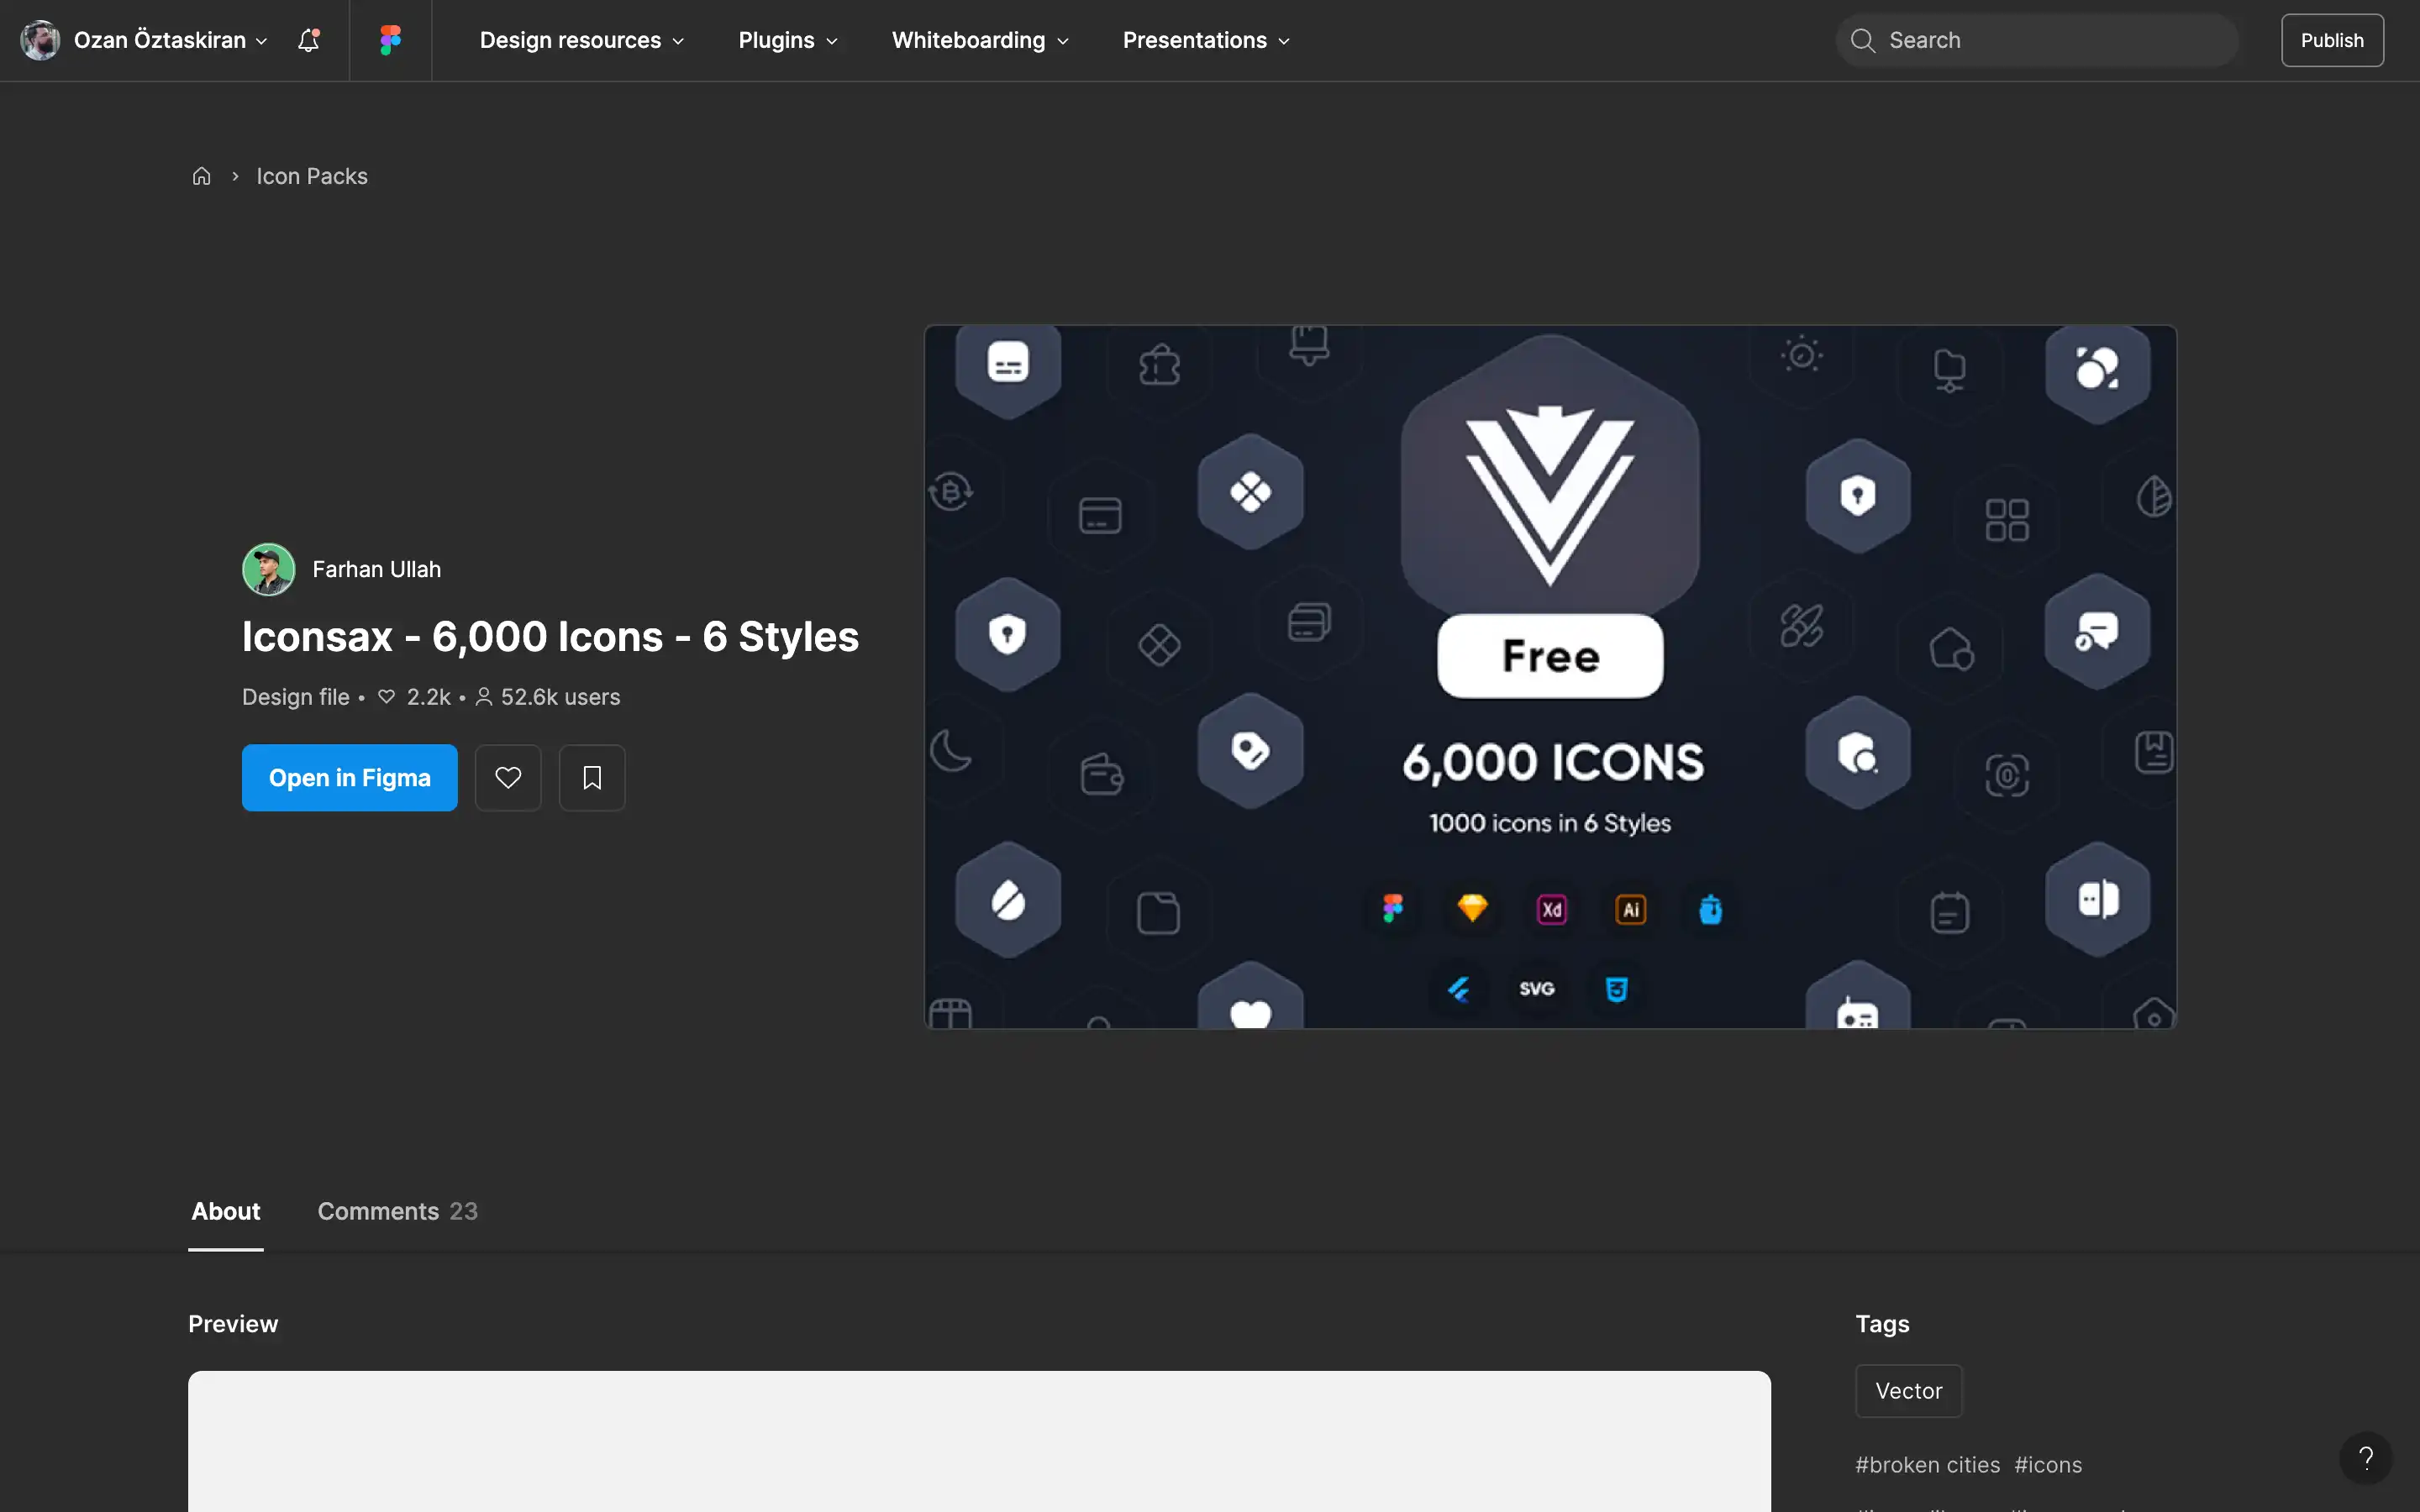Click the Figma logo icon
The height and width of the screenshot is (1512, 2420).
390,40
